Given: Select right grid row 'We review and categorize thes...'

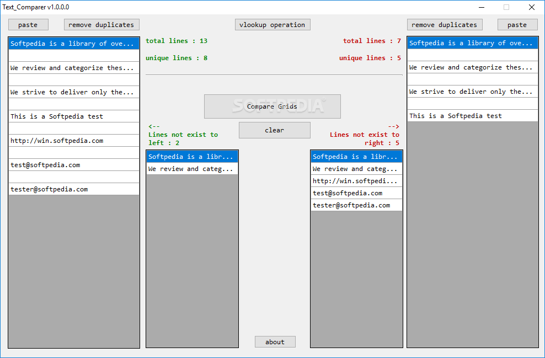Looking at the screenshot, I should tap(473, 67).
